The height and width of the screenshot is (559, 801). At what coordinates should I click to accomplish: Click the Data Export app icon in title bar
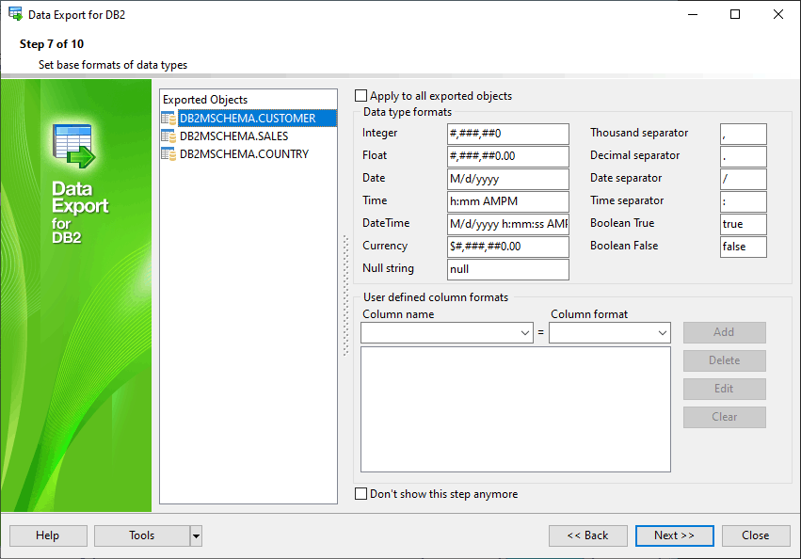coord(15,14)
